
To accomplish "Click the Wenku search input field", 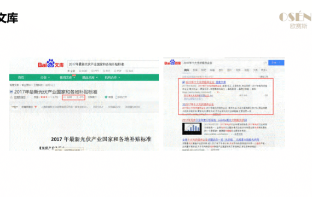I will click(112, 64).
